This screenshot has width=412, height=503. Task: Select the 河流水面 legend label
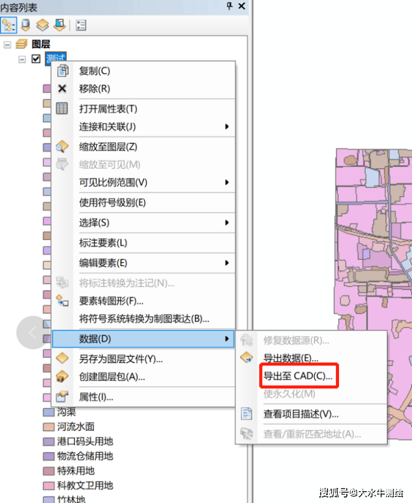(x=76, y=426)
